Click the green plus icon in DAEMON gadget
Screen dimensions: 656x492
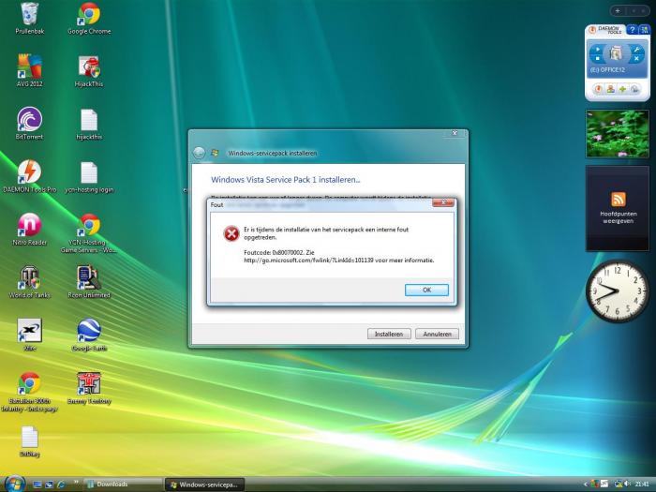pos(623,89)
